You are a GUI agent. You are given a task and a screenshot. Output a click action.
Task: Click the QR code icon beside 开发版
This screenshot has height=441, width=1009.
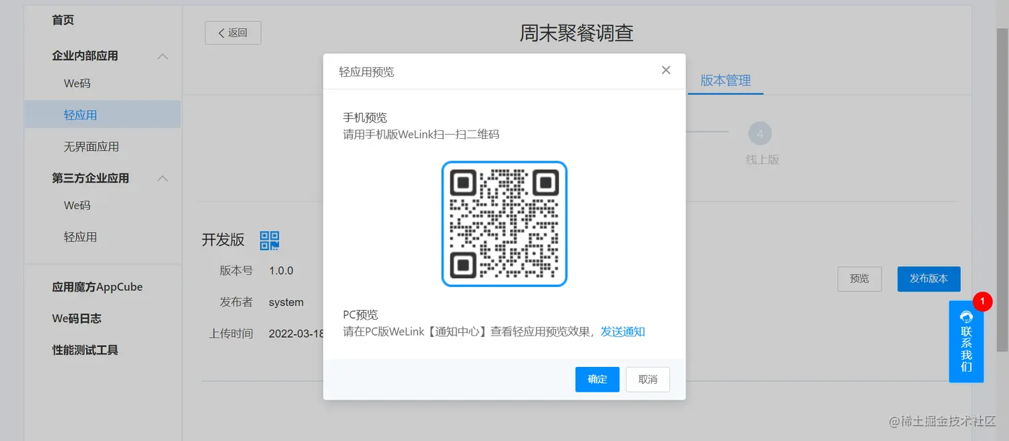(x=270, y=240)
